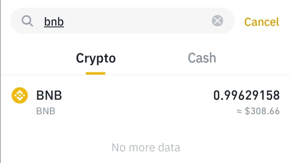This screenshot has width=291, height=163.
Task: Clear the search text with X icon
Action: point(217,21)
